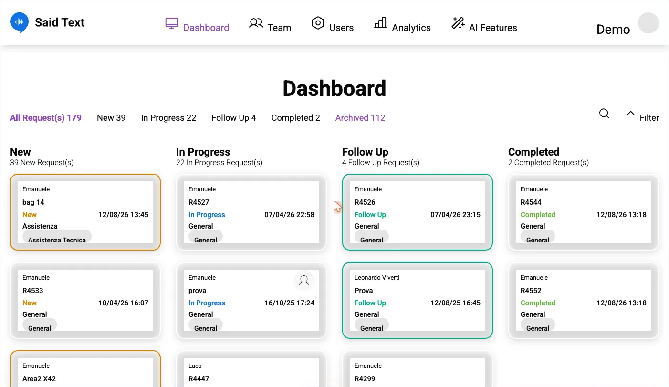Viewport: 669px width, 387px height.
Task: Select the All Request(s) 179 tab
Action: (x=46, y=118)
